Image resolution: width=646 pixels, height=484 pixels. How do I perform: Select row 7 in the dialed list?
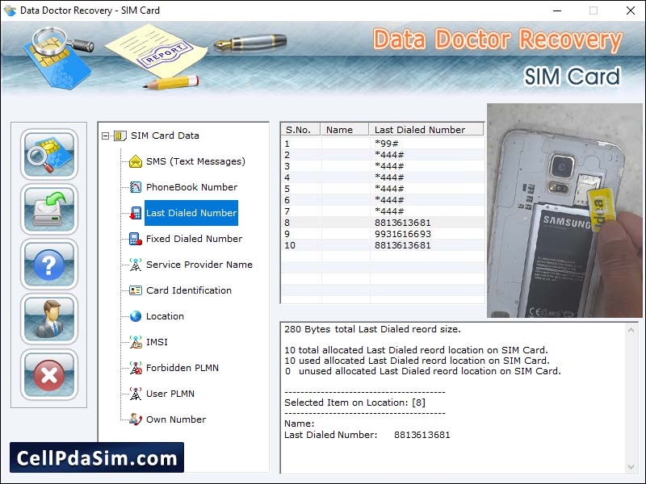[x=382, y=211]
